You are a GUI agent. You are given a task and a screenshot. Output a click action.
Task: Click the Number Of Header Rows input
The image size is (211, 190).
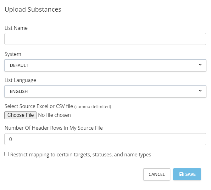105,139
